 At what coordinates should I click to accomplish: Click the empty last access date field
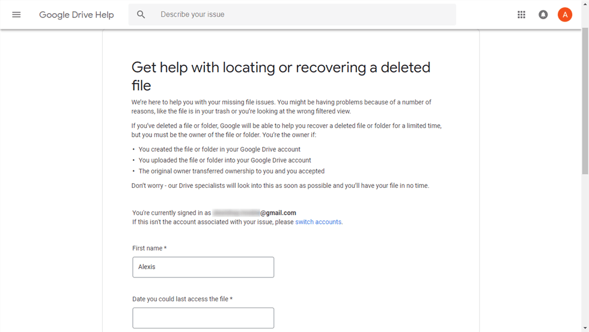203,318
